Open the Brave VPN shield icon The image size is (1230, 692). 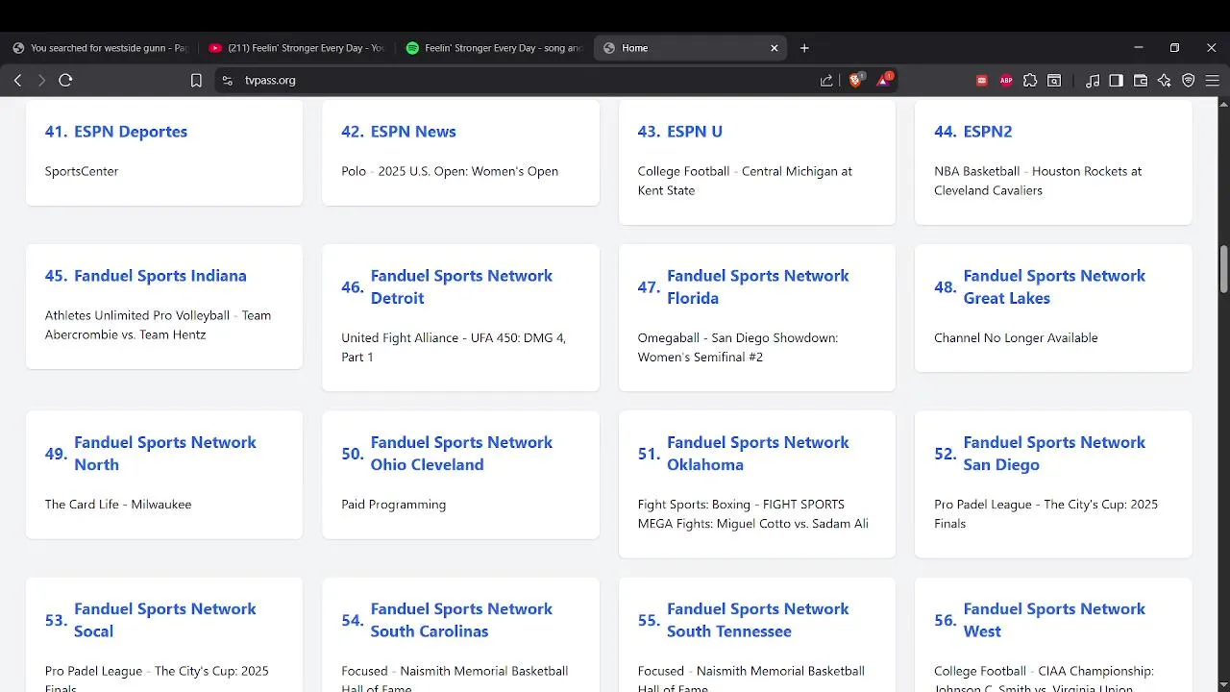tap(1189, 81)
